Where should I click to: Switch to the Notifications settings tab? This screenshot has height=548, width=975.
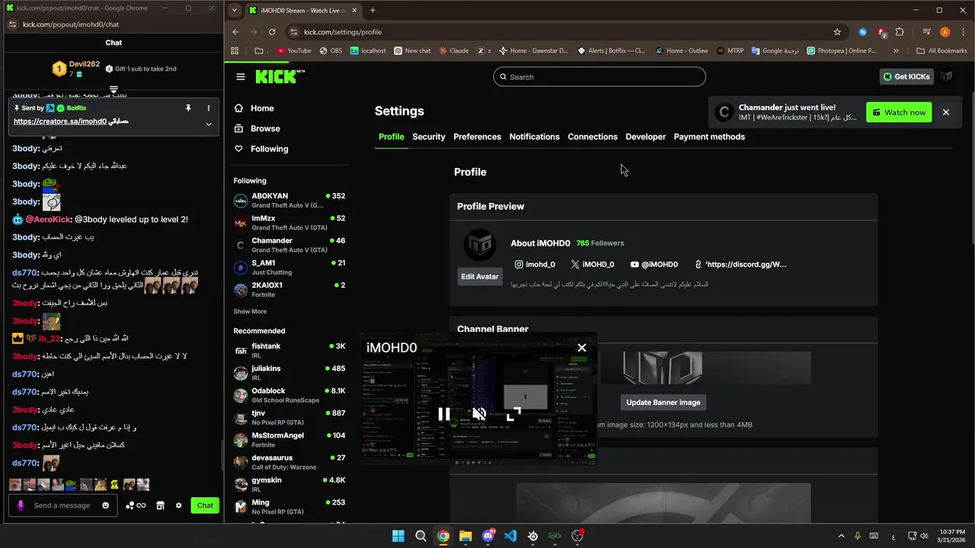pos(534,137)
